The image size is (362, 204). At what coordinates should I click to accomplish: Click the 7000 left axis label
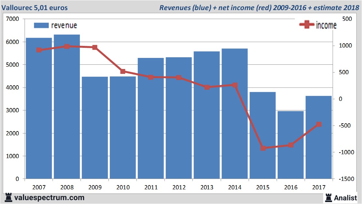coord(12,19)
